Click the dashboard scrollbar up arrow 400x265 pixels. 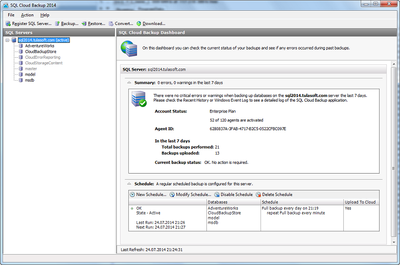(394, 64)
